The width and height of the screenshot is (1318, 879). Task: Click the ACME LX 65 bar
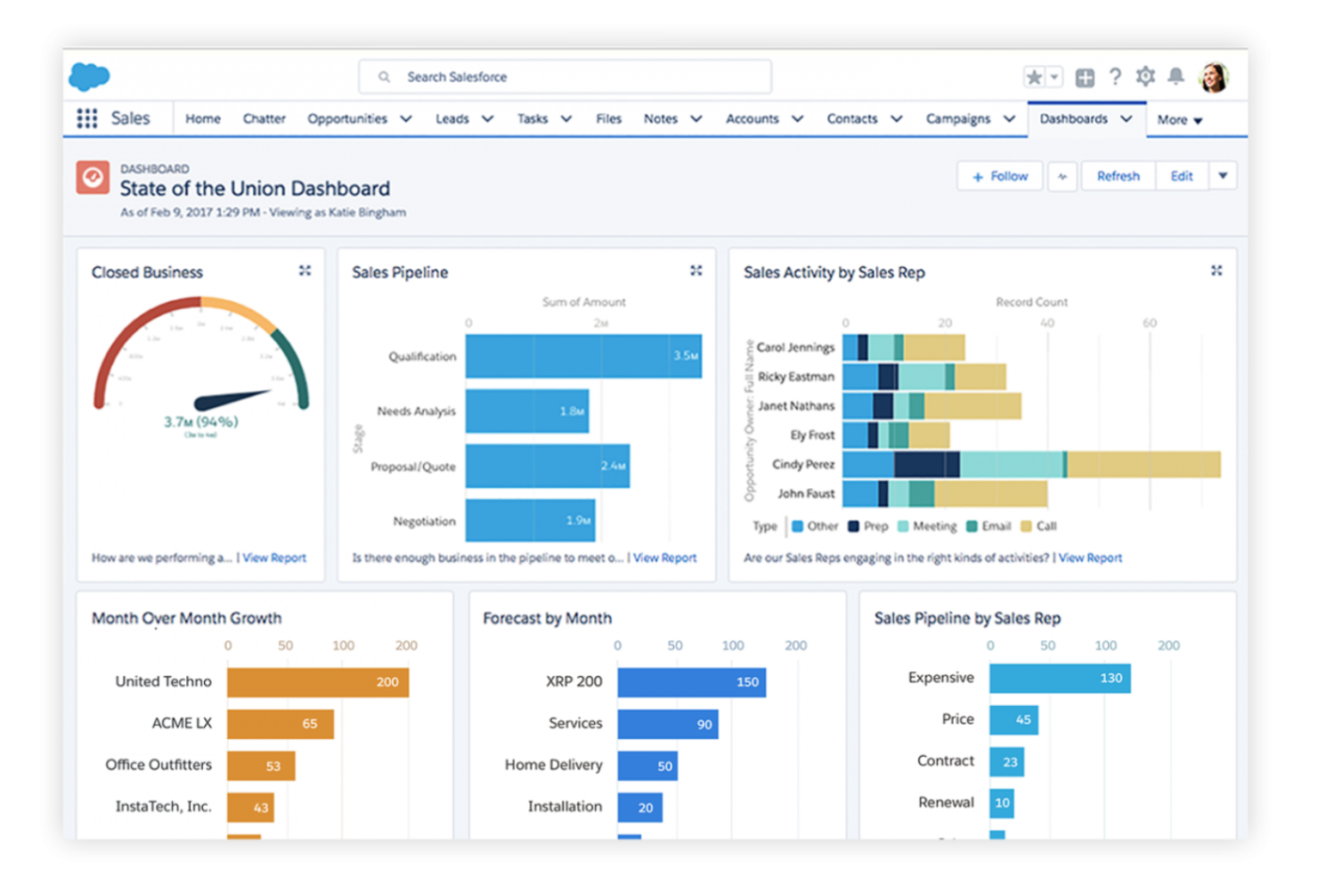tap(281, 724)
